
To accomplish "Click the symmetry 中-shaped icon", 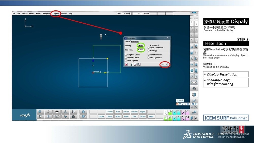I will pyautogui.click(x=49, y=116).
